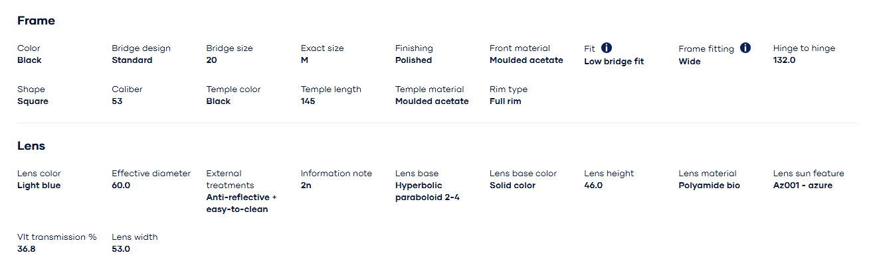Click the Polyamide bio lens material value
875x269 pixels.
[x=709, y=186]
